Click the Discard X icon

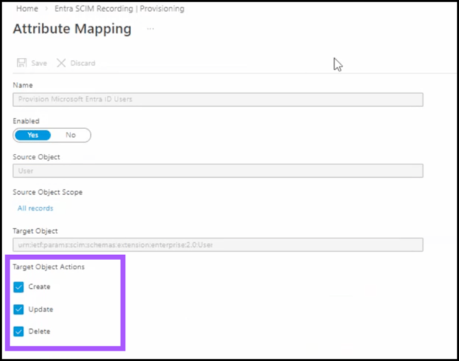[61, 63]
